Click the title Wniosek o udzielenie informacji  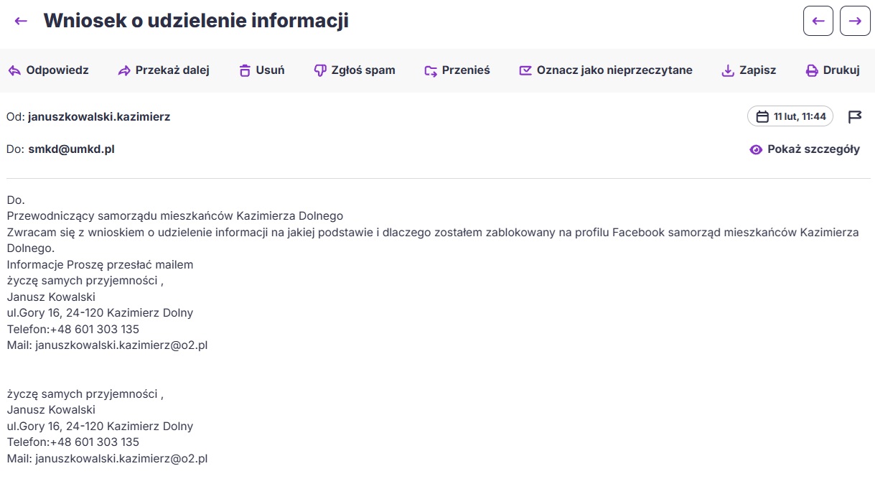pyautogui.click(x=196, y=21)
